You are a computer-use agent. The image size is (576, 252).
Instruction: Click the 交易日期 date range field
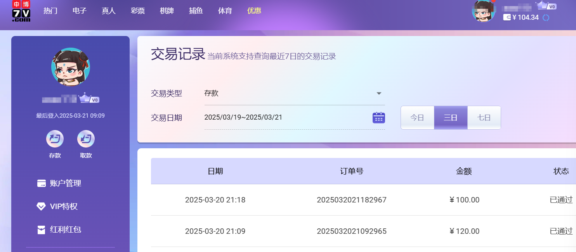[x=287, y=117]
